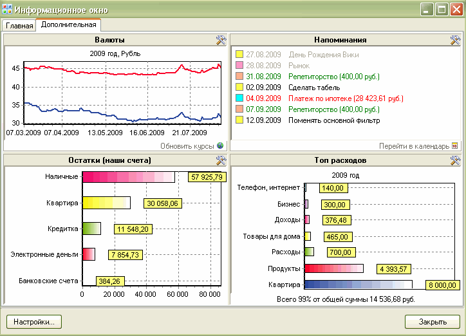The height and width of the screenshot is (336, 466).
Task: Click pink marker beside Рынок reminder
Action: pos(239,66)
